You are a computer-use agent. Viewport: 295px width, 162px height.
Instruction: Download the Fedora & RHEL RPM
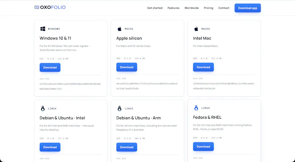tap(204, 146)
